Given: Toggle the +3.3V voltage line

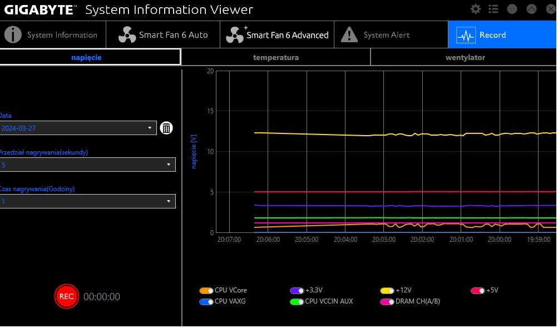Looking at the screenshot, I should click(x=297, y=291).
